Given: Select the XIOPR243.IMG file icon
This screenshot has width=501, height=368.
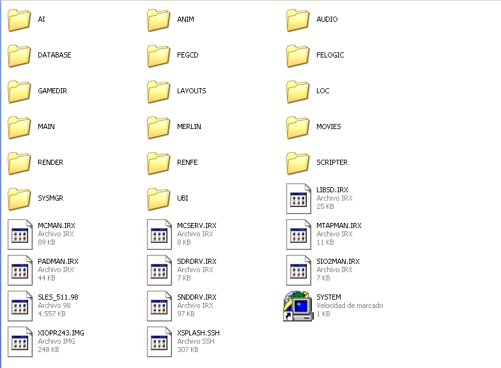Looking at the screenshot, I should (20, 341).
